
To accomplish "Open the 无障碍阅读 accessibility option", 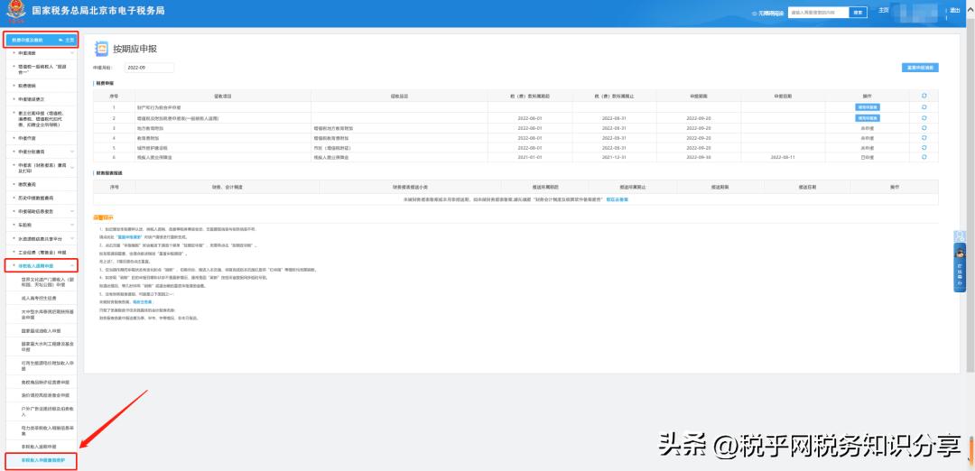I will (x=767, y=13).
